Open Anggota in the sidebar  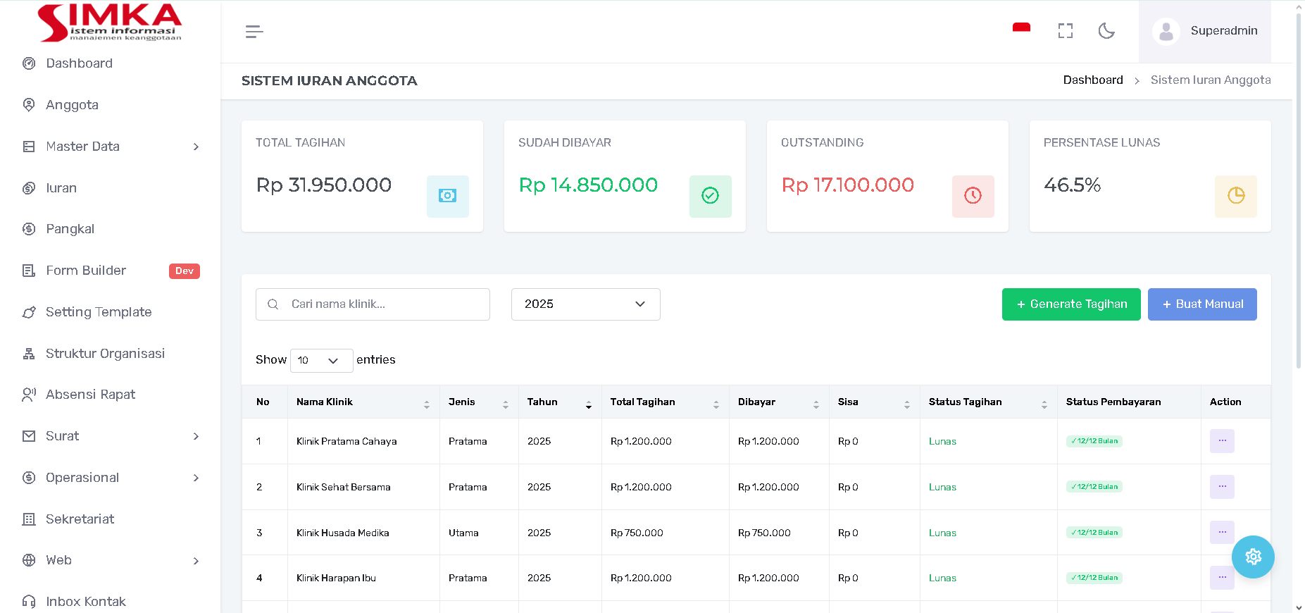72,105
